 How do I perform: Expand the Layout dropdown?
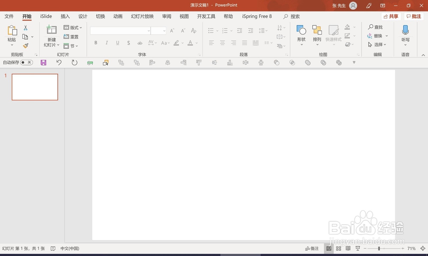pos(73,27)
